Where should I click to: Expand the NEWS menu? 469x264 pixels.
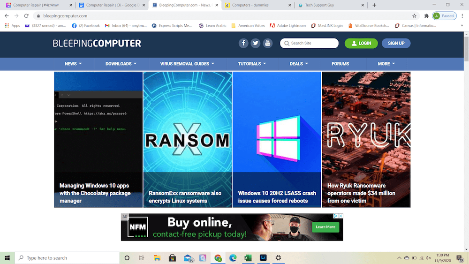[73, 64]
